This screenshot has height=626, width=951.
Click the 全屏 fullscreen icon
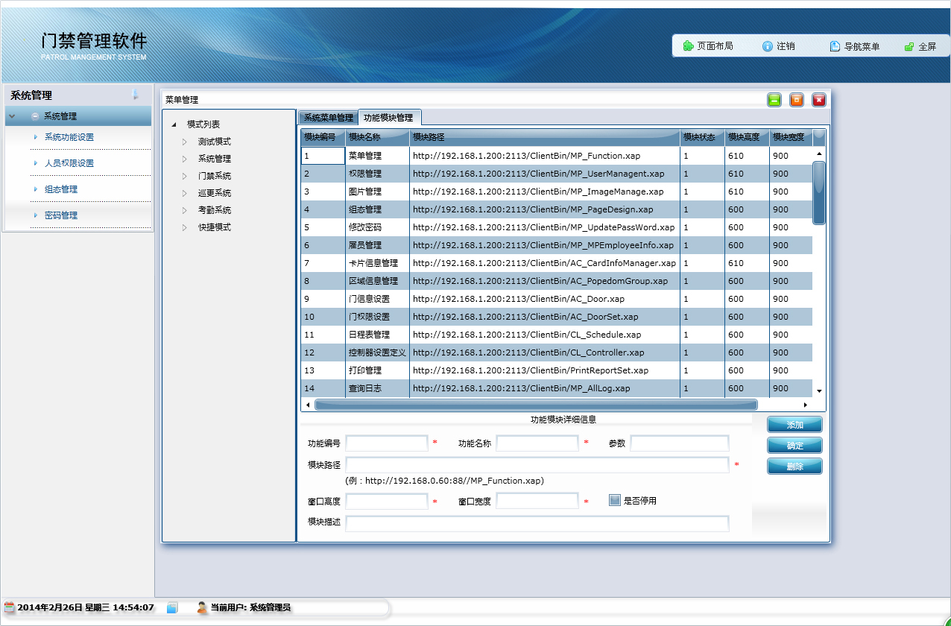click(909, 46)
